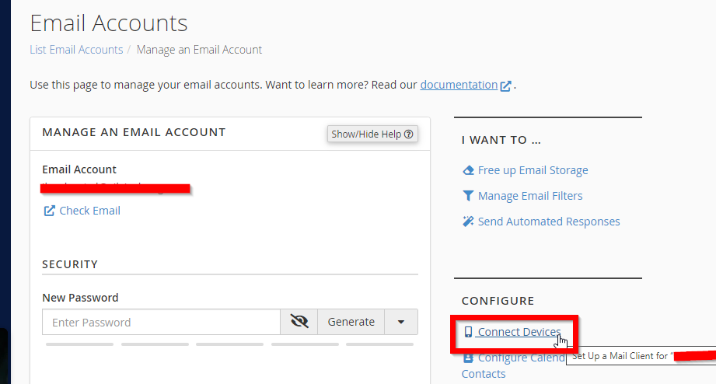Expand the Generate password options dropdown arrow
Image resolution: width=716 pixels, height=384 pixels.
[x=401, y=322]
